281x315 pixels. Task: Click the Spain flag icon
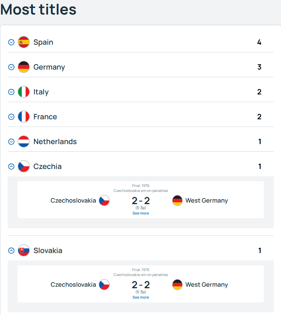point(24,42)
